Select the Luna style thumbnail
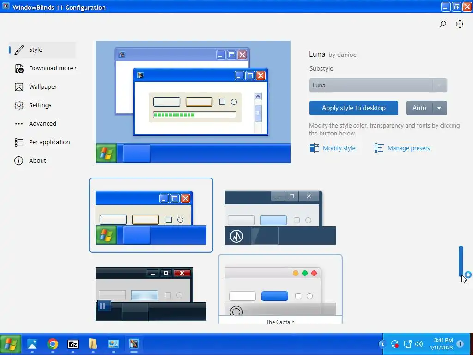 (x=151, y=215)
